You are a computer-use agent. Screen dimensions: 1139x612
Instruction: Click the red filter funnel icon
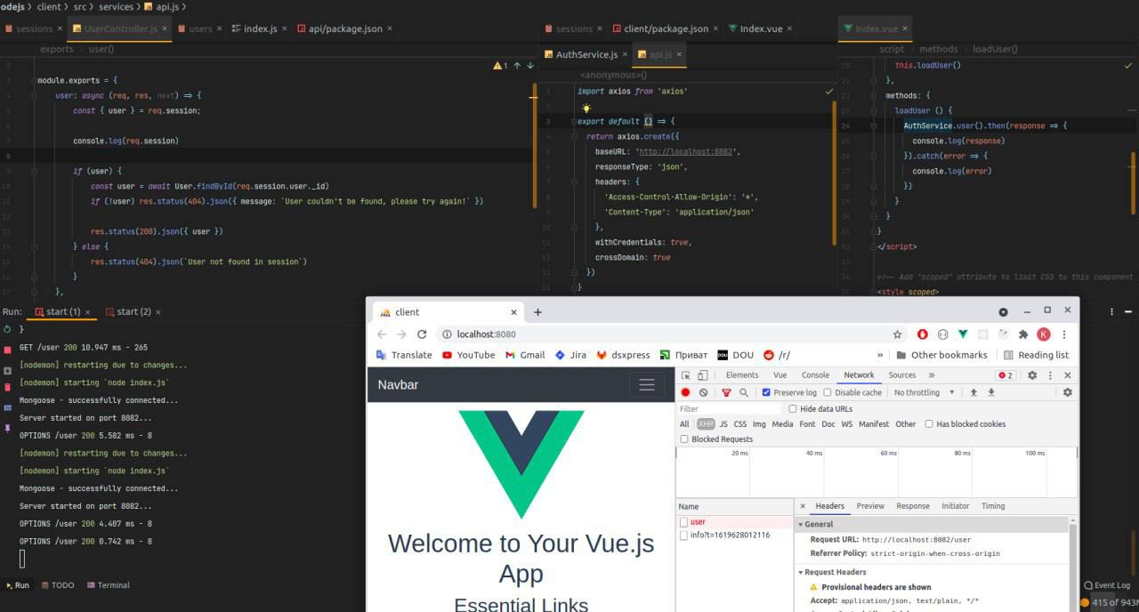726,392
